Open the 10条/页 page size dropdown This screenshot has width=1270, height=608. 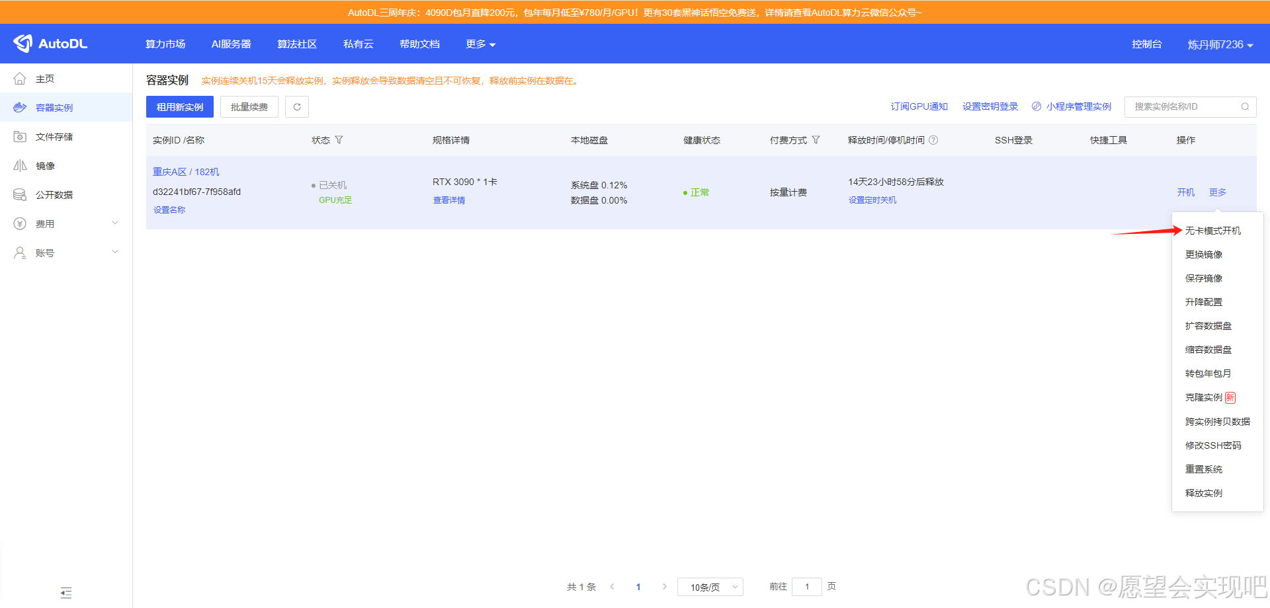[x=710, y=587]
